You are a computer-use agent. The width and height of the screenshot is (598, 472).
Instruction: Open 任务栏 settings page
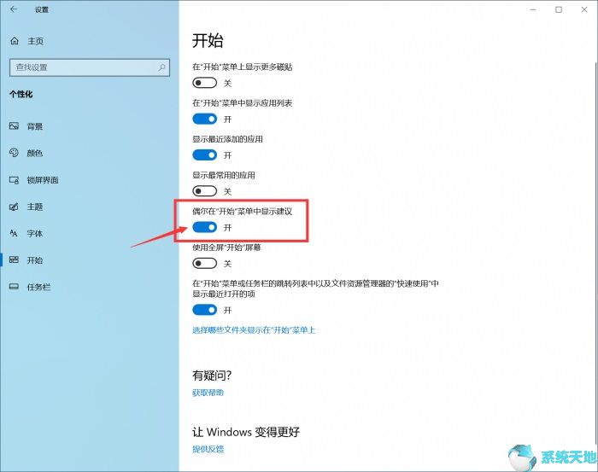click(x=38, y=288)
